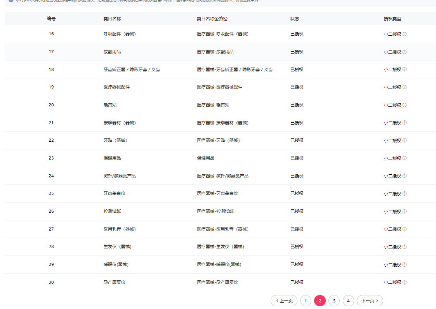Jump to page 4 in pagination

coord(348,301)
